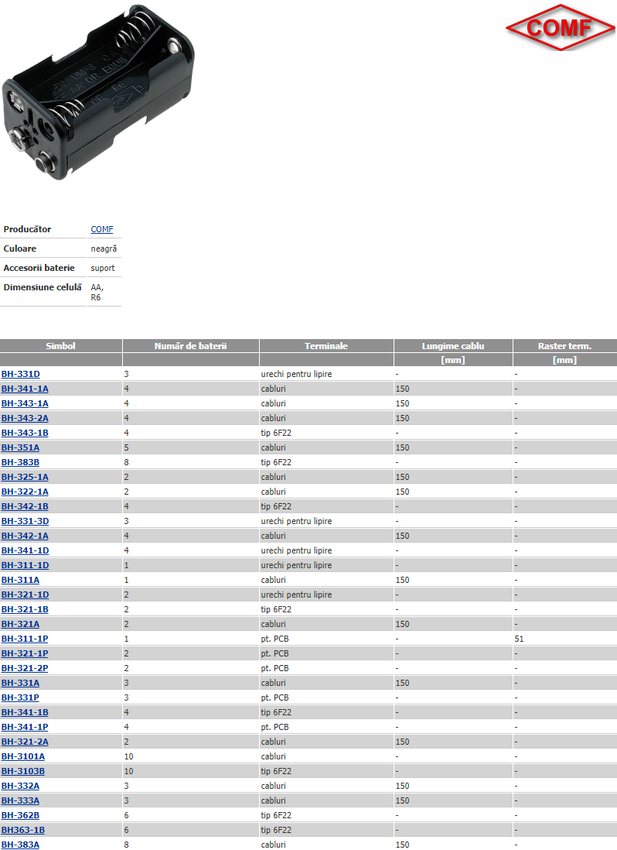617x850 pixels.
Task: Open product BH-3101A
Action: click(23, 756)
